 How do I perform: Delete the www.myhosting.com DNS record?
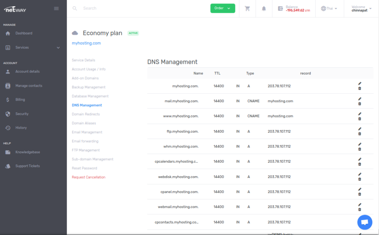pyautogui.click(x=359, y=119)
